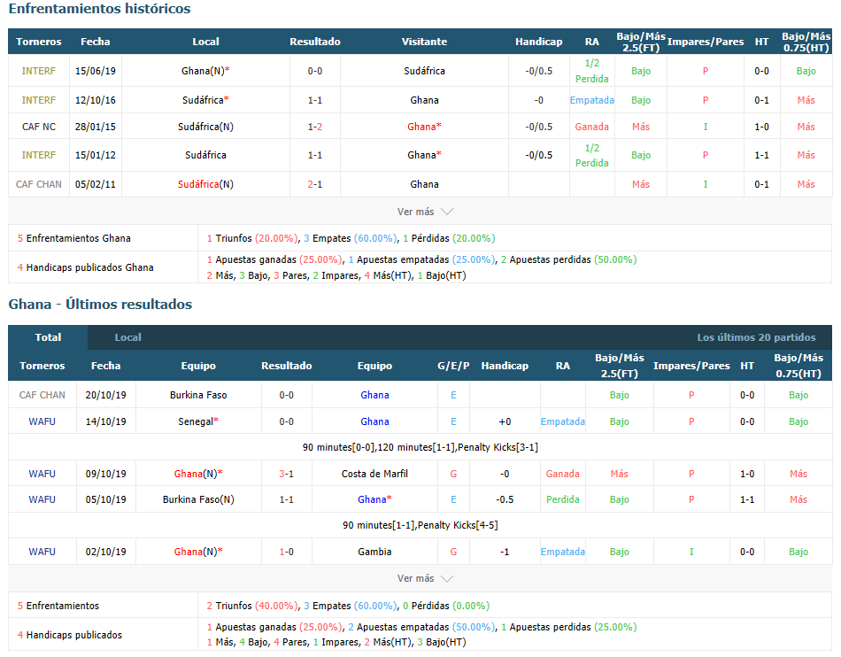Select the Empatada RA cell on 12/10/16 row
This screenshot has width=841, height=657.
coord(591,100)
